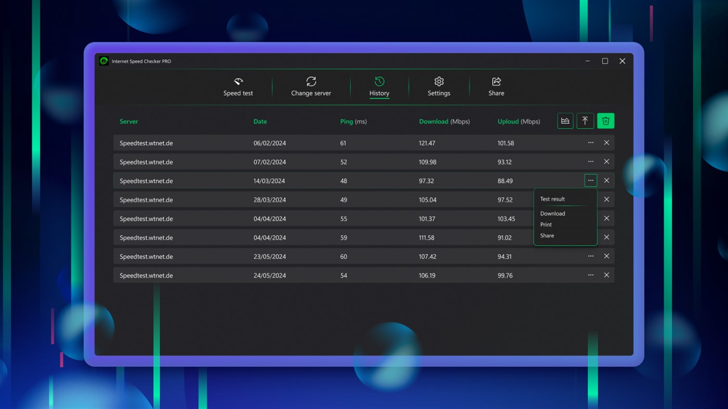Sort by the Ping (ms) column header
The width and height of the screenshot is (728, 409).
[x=353, y=122]
